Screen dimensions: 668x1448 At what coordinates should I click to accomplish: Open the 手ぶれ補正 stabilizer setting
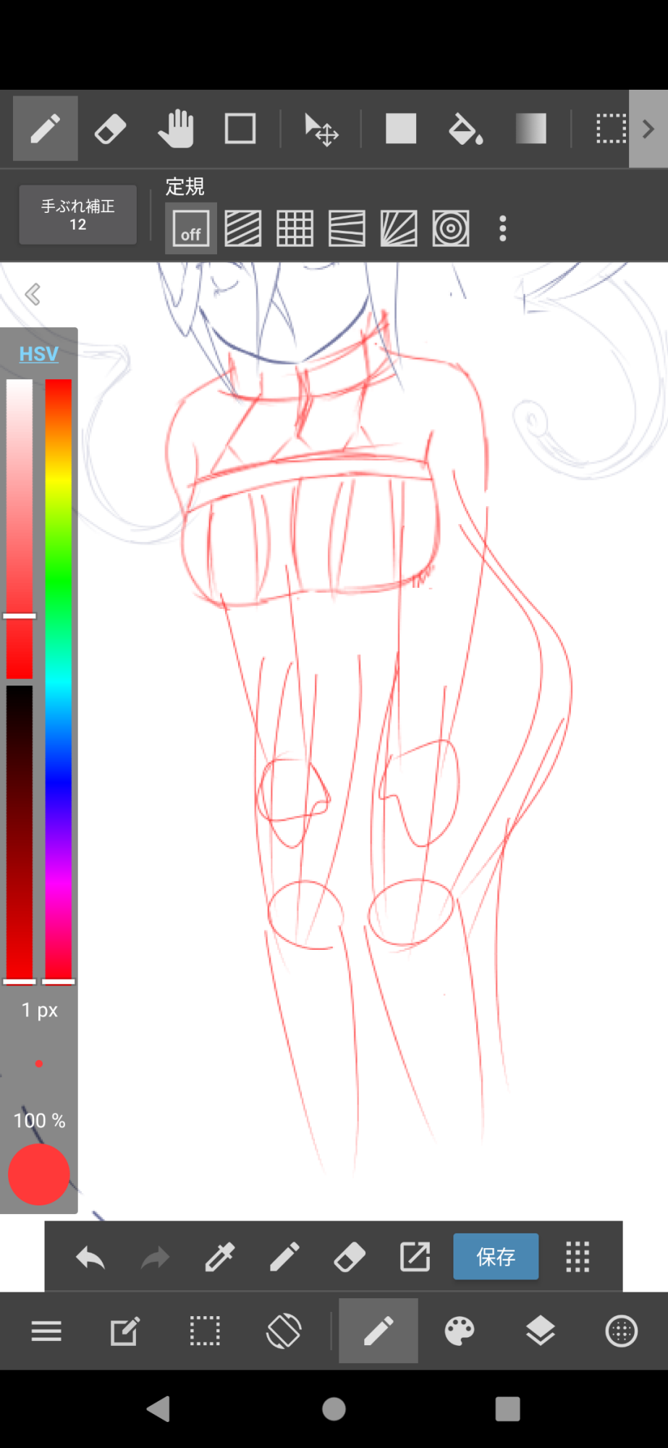(77, 215)
